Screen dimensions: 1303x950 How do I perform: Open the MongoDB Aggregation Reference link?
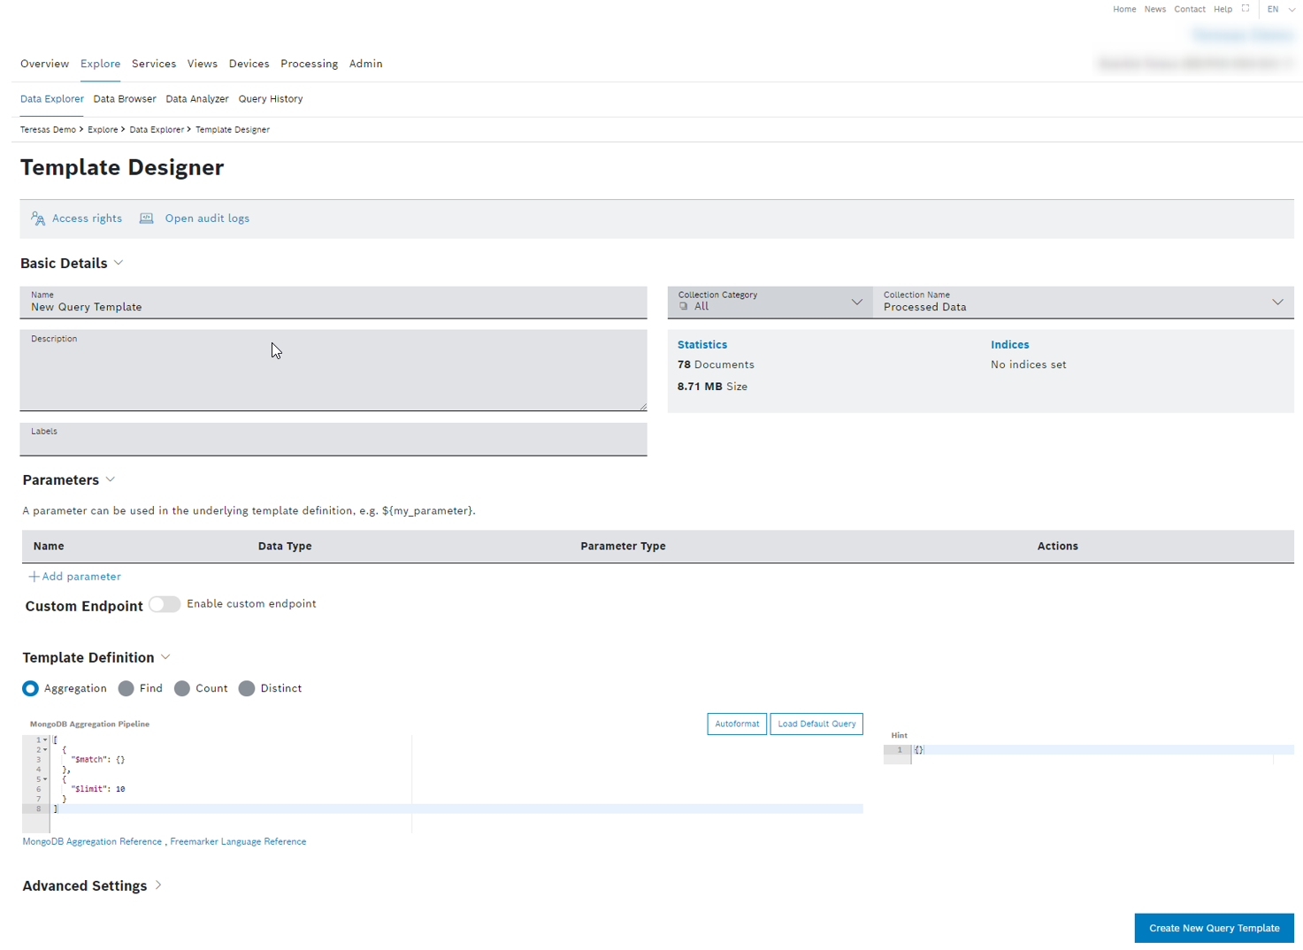[92, 841]
